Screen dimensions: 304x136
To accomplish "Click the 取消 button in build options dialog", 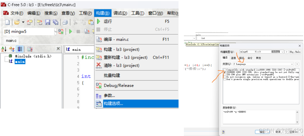I will 278,132.
